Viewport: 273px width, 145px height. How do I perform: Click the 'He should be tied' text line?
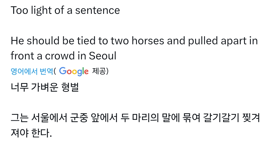134,41
